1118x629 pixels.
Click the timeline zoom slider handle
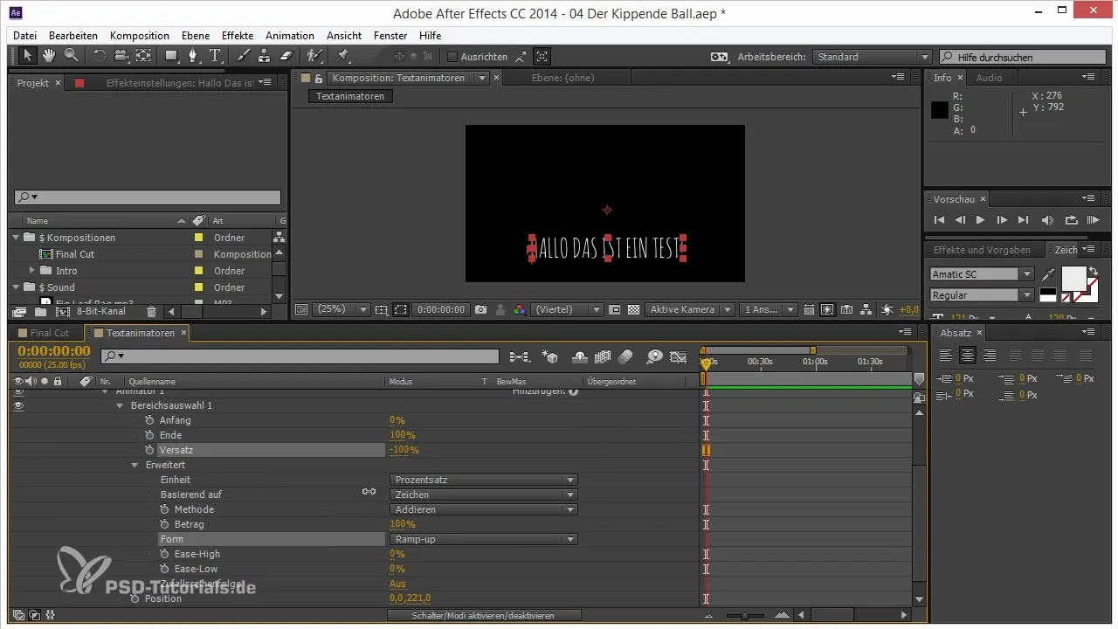744,615
